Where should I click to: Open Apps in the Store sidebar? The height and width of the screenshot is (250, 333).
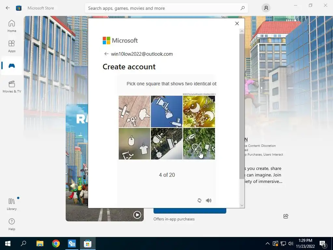click(12, 46)
